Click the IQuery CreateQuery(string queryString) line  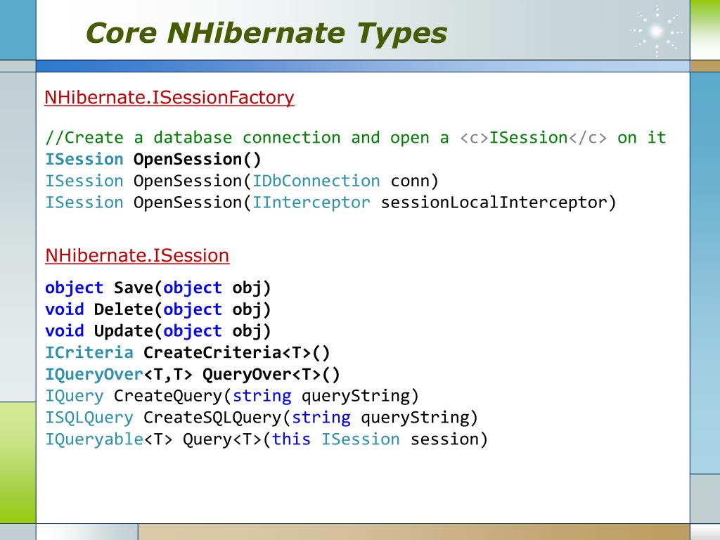pos(232,396)
